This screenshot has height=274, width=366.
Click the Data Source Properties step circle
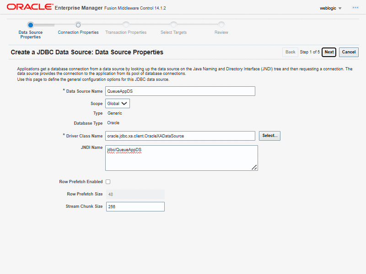[x=31, y=25]
